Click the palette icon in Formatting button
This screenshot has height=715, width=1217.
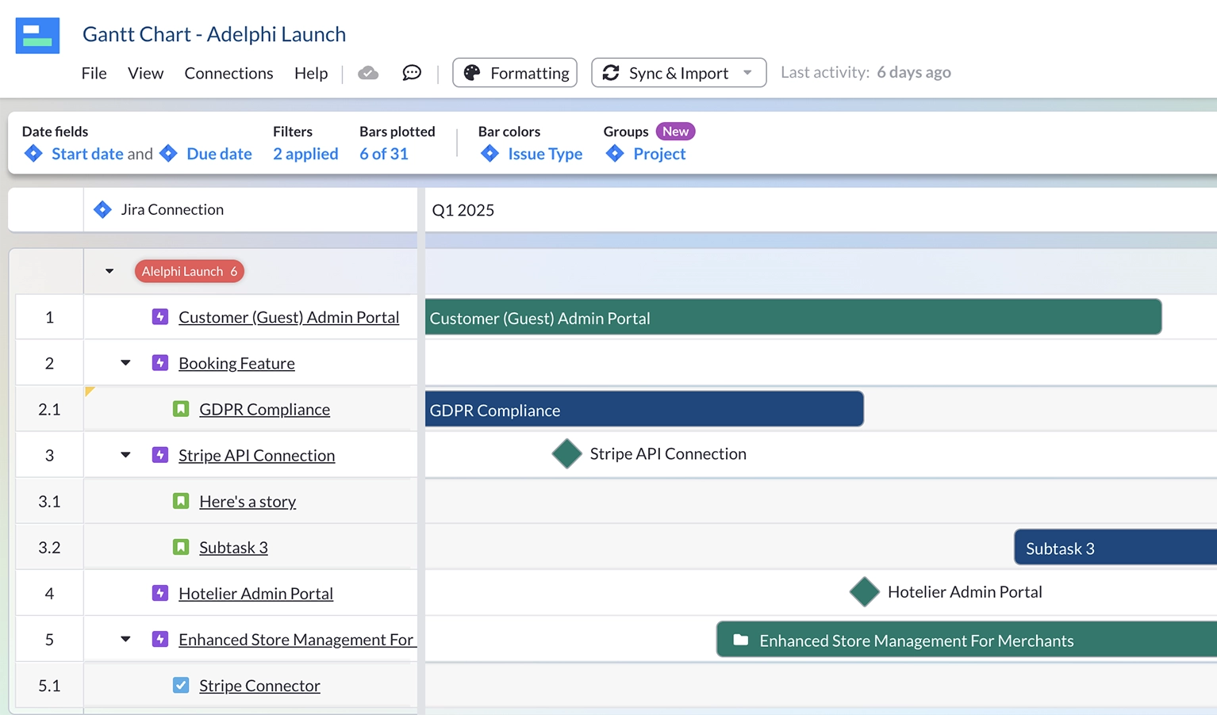click(x=472, y=73)
